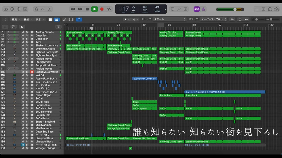Solo the Starlight Vox track
The height and width of the screenshot is (158, 282).
coord(27,62)
